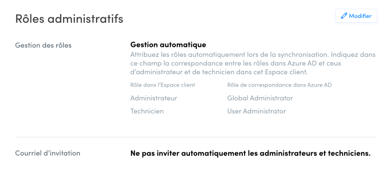The width and height of the screenshot is (390, 177).
Task: Click the word administrateurs in the invitation setting
Action: (288, 153)
